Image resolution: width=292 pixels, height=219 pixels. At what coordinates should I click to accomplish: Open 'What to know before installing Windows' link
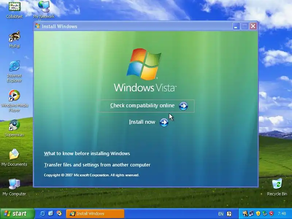pos(87,153)
